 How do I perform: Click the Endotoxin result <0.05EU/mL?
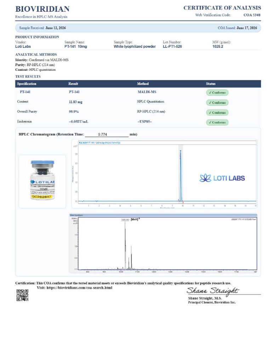pos(78,122)
